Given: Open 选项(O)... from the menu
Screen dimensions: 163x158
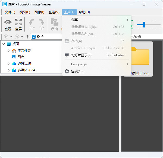Looking at the screenshot, I should click(x=96, y=71).
